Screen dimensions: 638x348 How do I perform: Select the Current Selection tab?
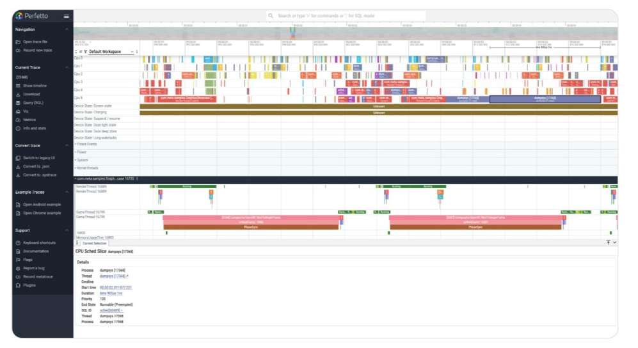tap(94, 243)
